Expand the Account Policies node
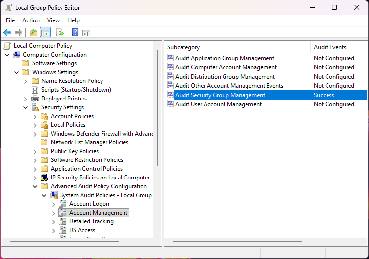 [35, 116]
